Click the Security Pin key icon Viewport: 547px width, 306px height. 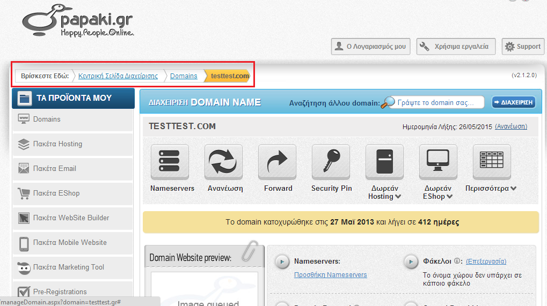click(331, 161)
